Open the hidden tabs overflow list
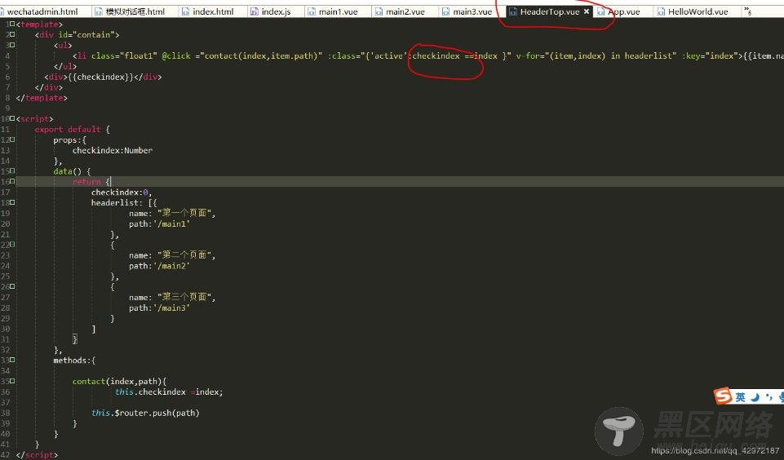This screenshot has height=460, width=784. click(747, 11)
